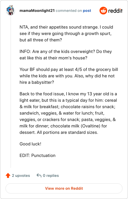The height and width of the screenshot is (199, 128).
Task: Click the orange upvote arrow icon
Action: (x=8, y=175)
